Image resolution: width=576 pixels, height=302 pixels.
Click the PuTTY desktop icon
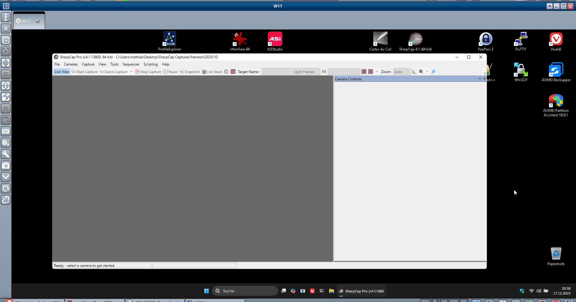(521, 41)
